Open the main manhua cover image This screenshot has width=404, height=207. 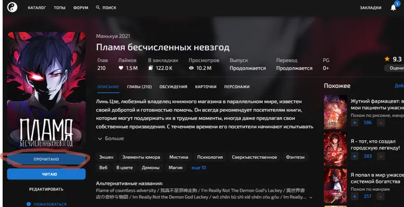tap(46, 90)
